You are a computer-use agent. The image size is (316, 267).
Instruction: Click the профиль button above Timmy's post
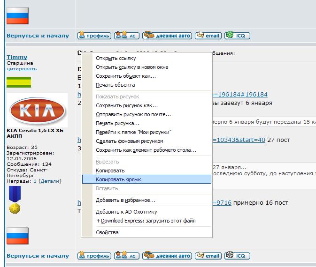tap(94, 36)
